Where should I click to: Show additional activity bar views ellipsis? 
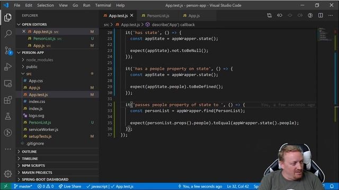[8, 149]
